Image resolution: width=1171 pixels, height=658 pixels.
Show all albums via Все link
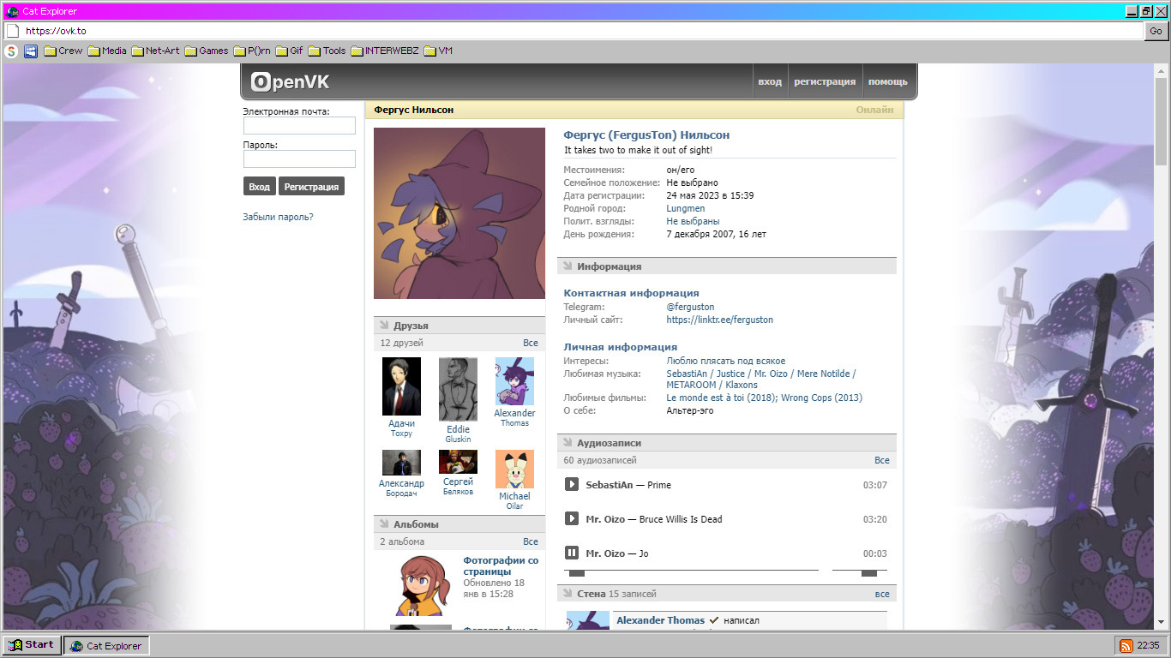(531, 541)
